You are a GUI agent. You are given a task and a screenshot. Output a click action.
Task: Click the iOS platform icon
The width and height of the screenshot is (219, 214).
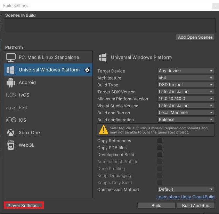(x=11, y=120)
